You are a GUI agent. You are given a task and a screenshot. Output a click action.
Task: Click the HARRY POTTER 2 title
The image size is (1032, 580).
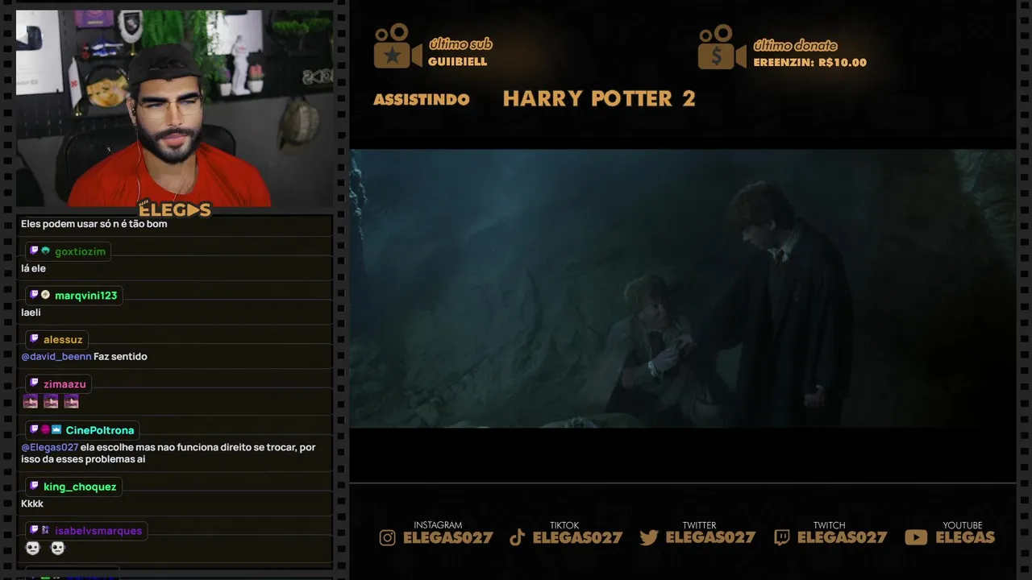pyautogui.click(x=599, y=98)
